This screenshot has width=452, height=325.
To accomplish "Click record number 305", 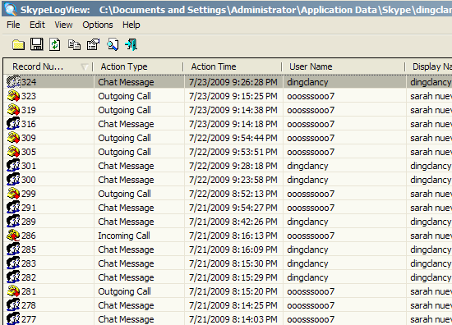I will 29,152.
